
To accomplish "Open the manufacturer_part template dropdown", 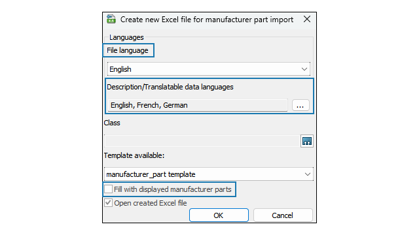I will click(209, 174).
